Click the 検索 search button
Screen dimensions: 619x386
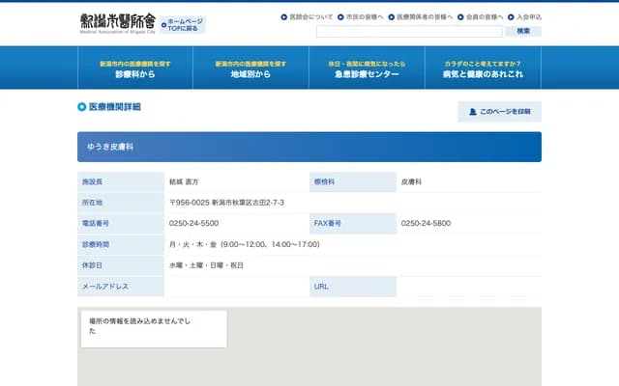pos(523,31)
